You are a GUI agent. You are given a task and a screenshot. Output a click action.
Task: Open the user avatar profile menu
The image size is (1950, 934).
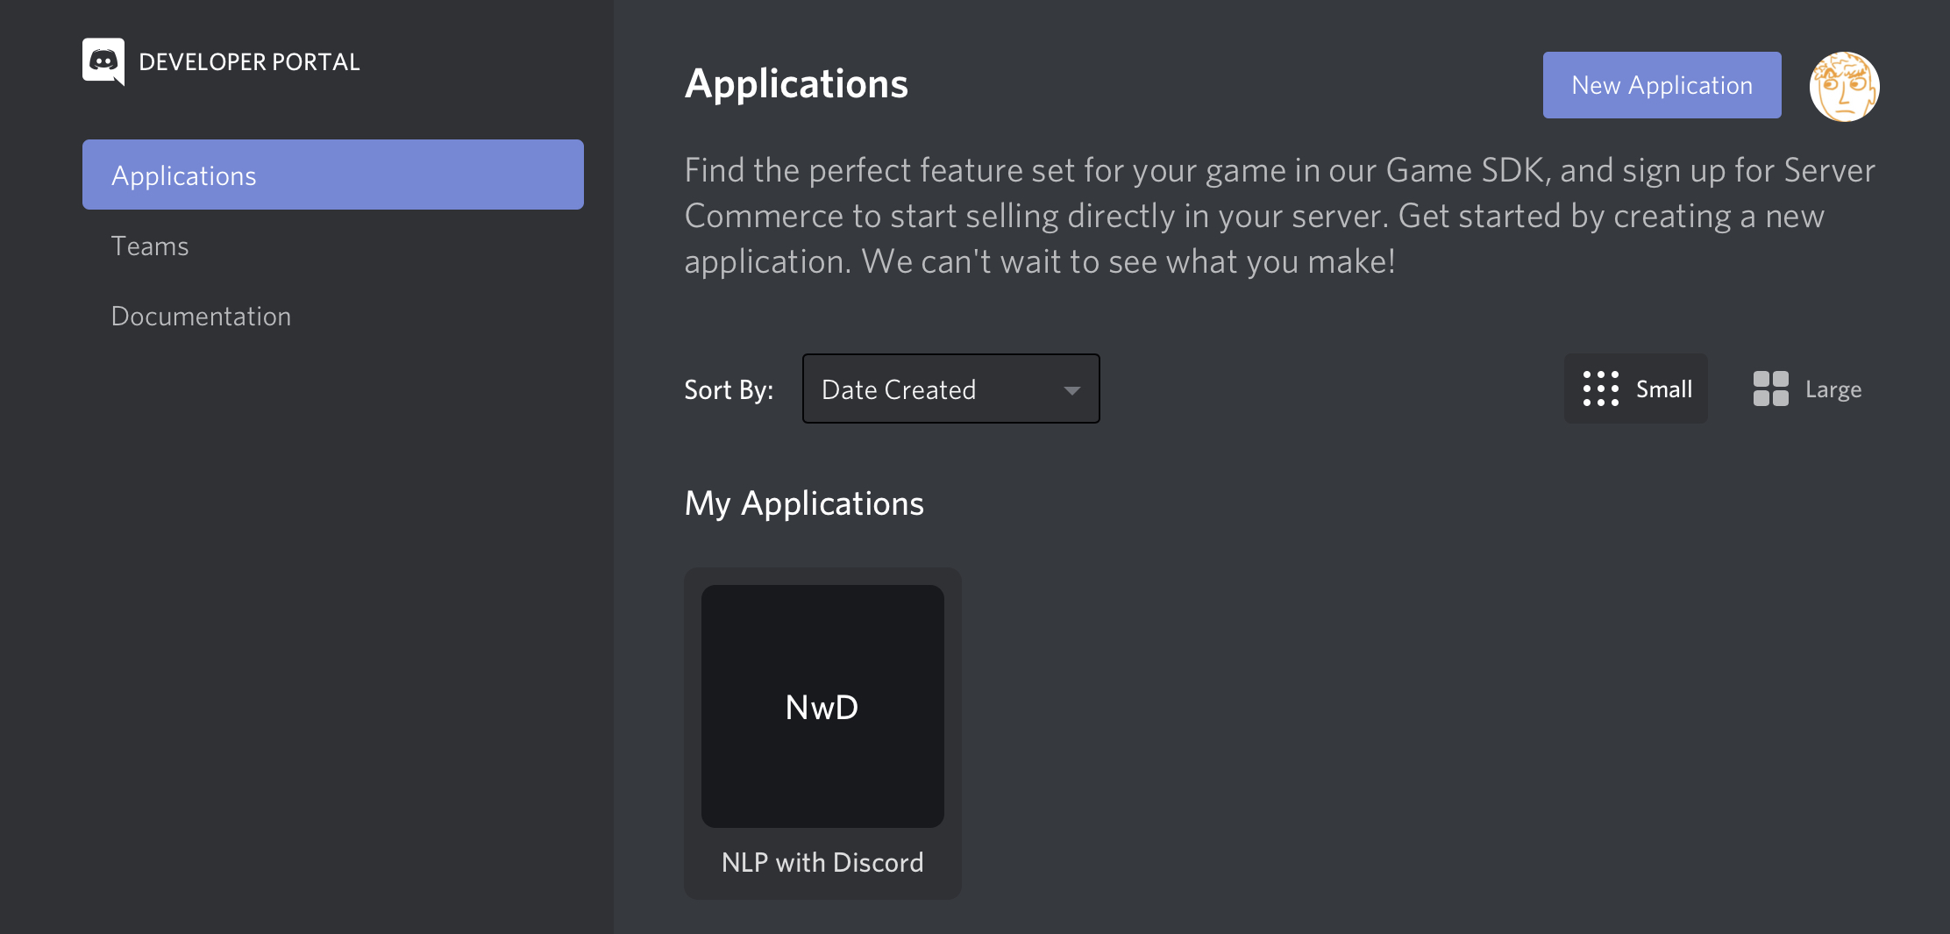click(1844, 86)
